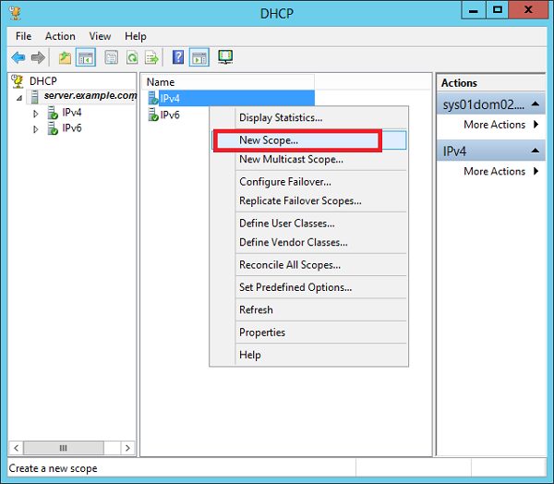This screenshot has height=484, width=554.
Task: Click the monitor icon in toolbar
Action: pyautogui.click(x=225, y=56)
